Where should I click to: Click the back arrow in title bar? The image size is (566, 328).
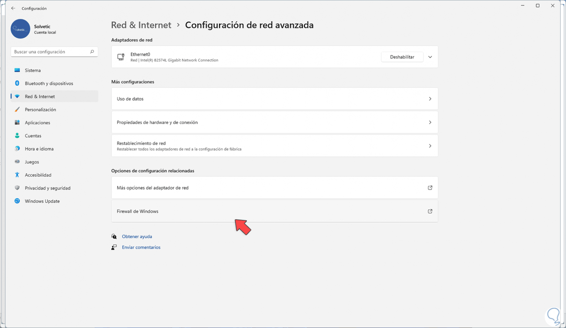point(13,8)
